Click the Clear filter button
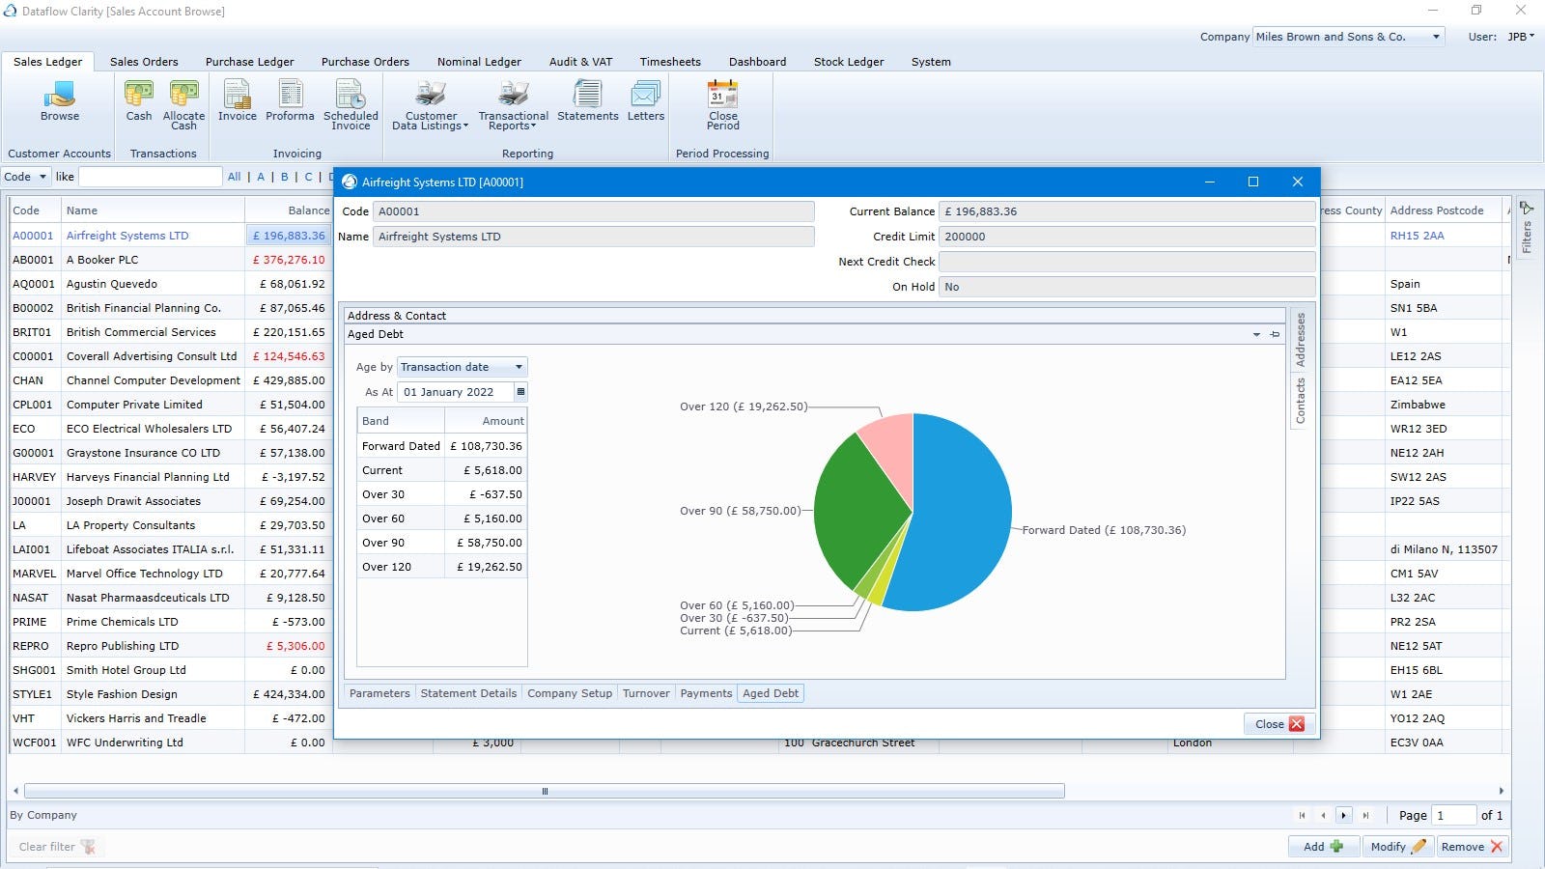Image resolution: width=1545 pixels, height=869 pixels. (57, 847)
